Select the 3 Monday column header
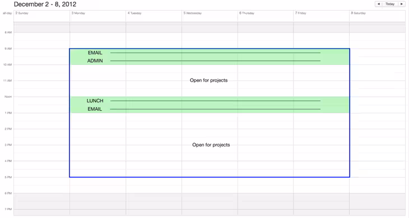 click(x=78, y=13)
